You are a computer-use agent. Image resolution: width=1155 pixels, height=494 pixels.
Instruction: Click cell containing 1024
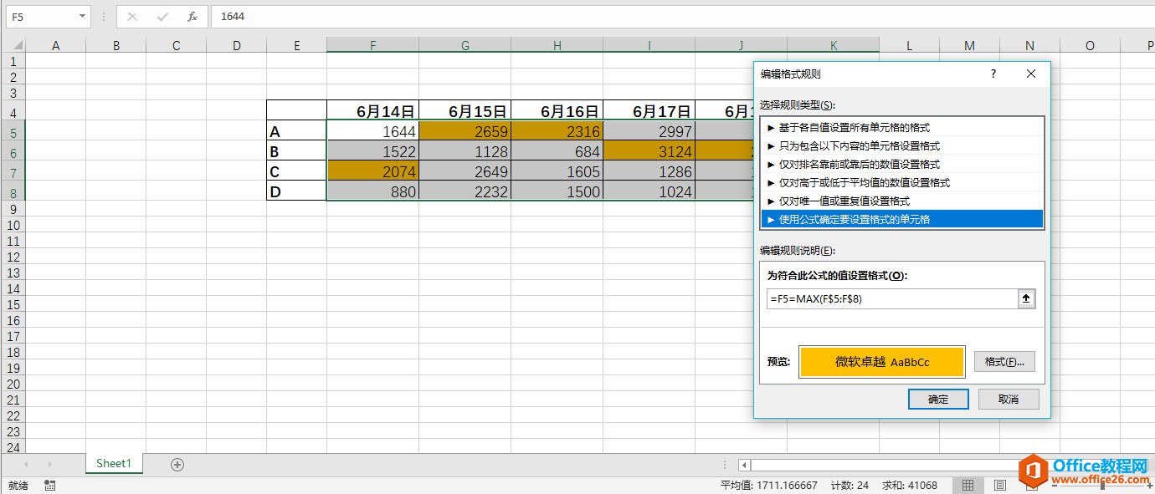click(x=649, y=191)
